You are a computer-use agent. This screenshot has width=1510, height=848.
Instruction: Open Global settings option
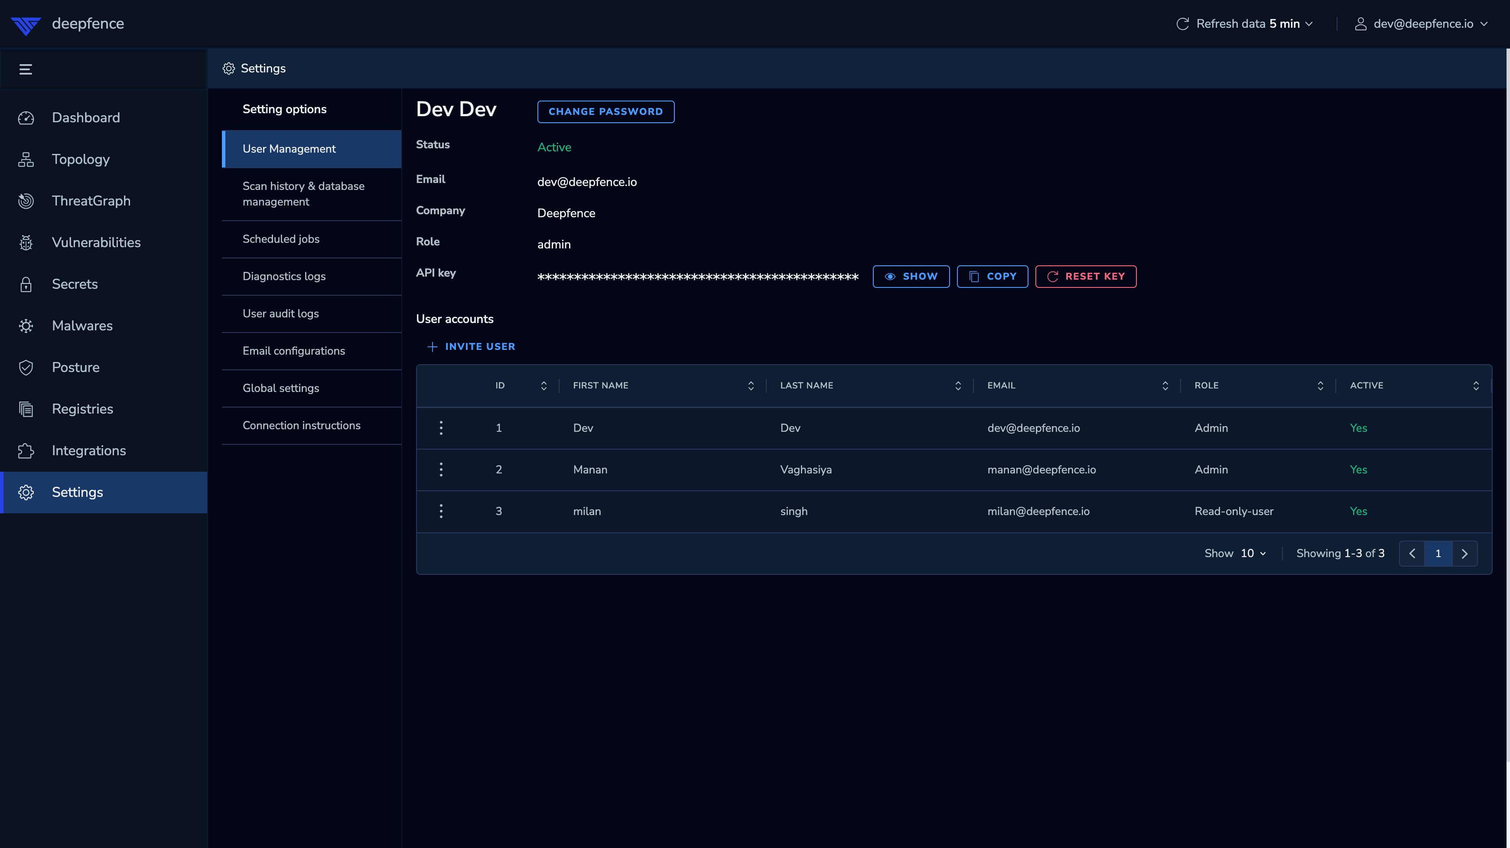[x=311, y=388]
